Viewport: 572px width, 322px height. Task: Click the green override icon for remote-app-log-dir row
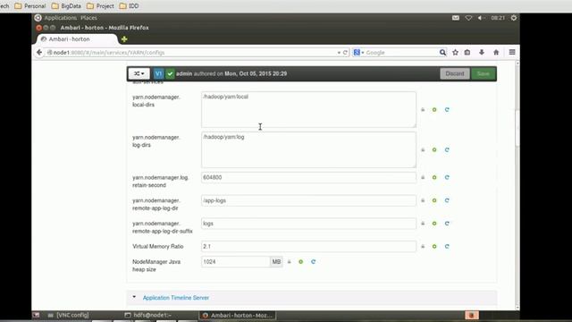pyautogui.click(x=434, y=200)
